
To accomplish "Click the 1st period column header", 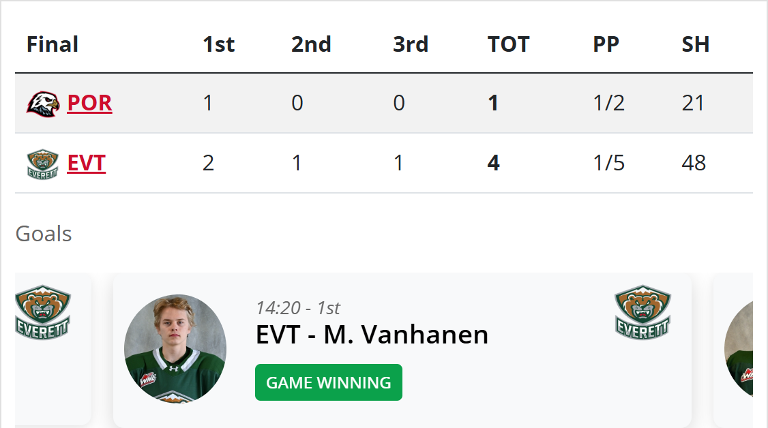I will coord(218,44).
